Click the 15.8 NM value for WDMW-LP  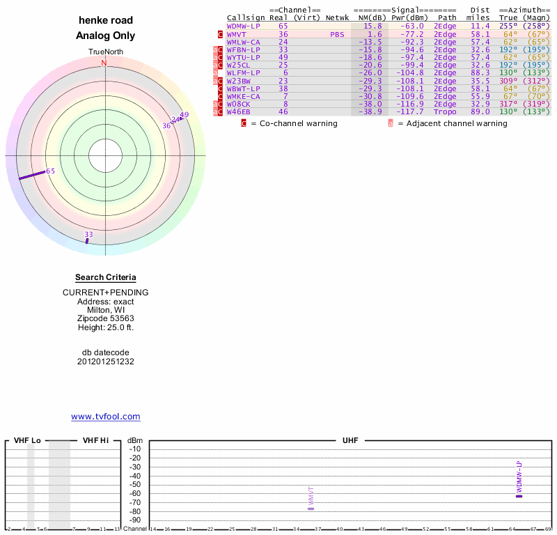[x=372, y=26]
